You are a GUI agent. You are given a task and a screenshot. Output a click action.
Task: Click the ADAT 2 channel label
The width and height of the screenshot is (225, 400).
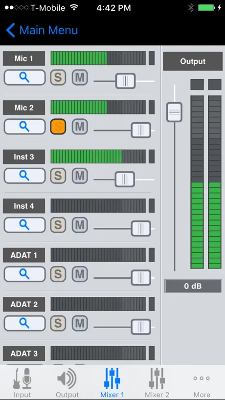pos(24,304)
